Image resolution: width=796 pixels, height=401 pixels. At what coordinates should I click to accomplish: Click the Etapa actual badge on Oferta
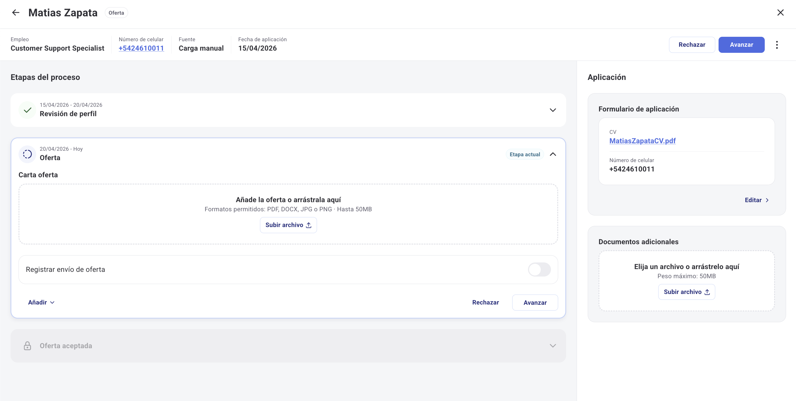click(x=525, y=154)
